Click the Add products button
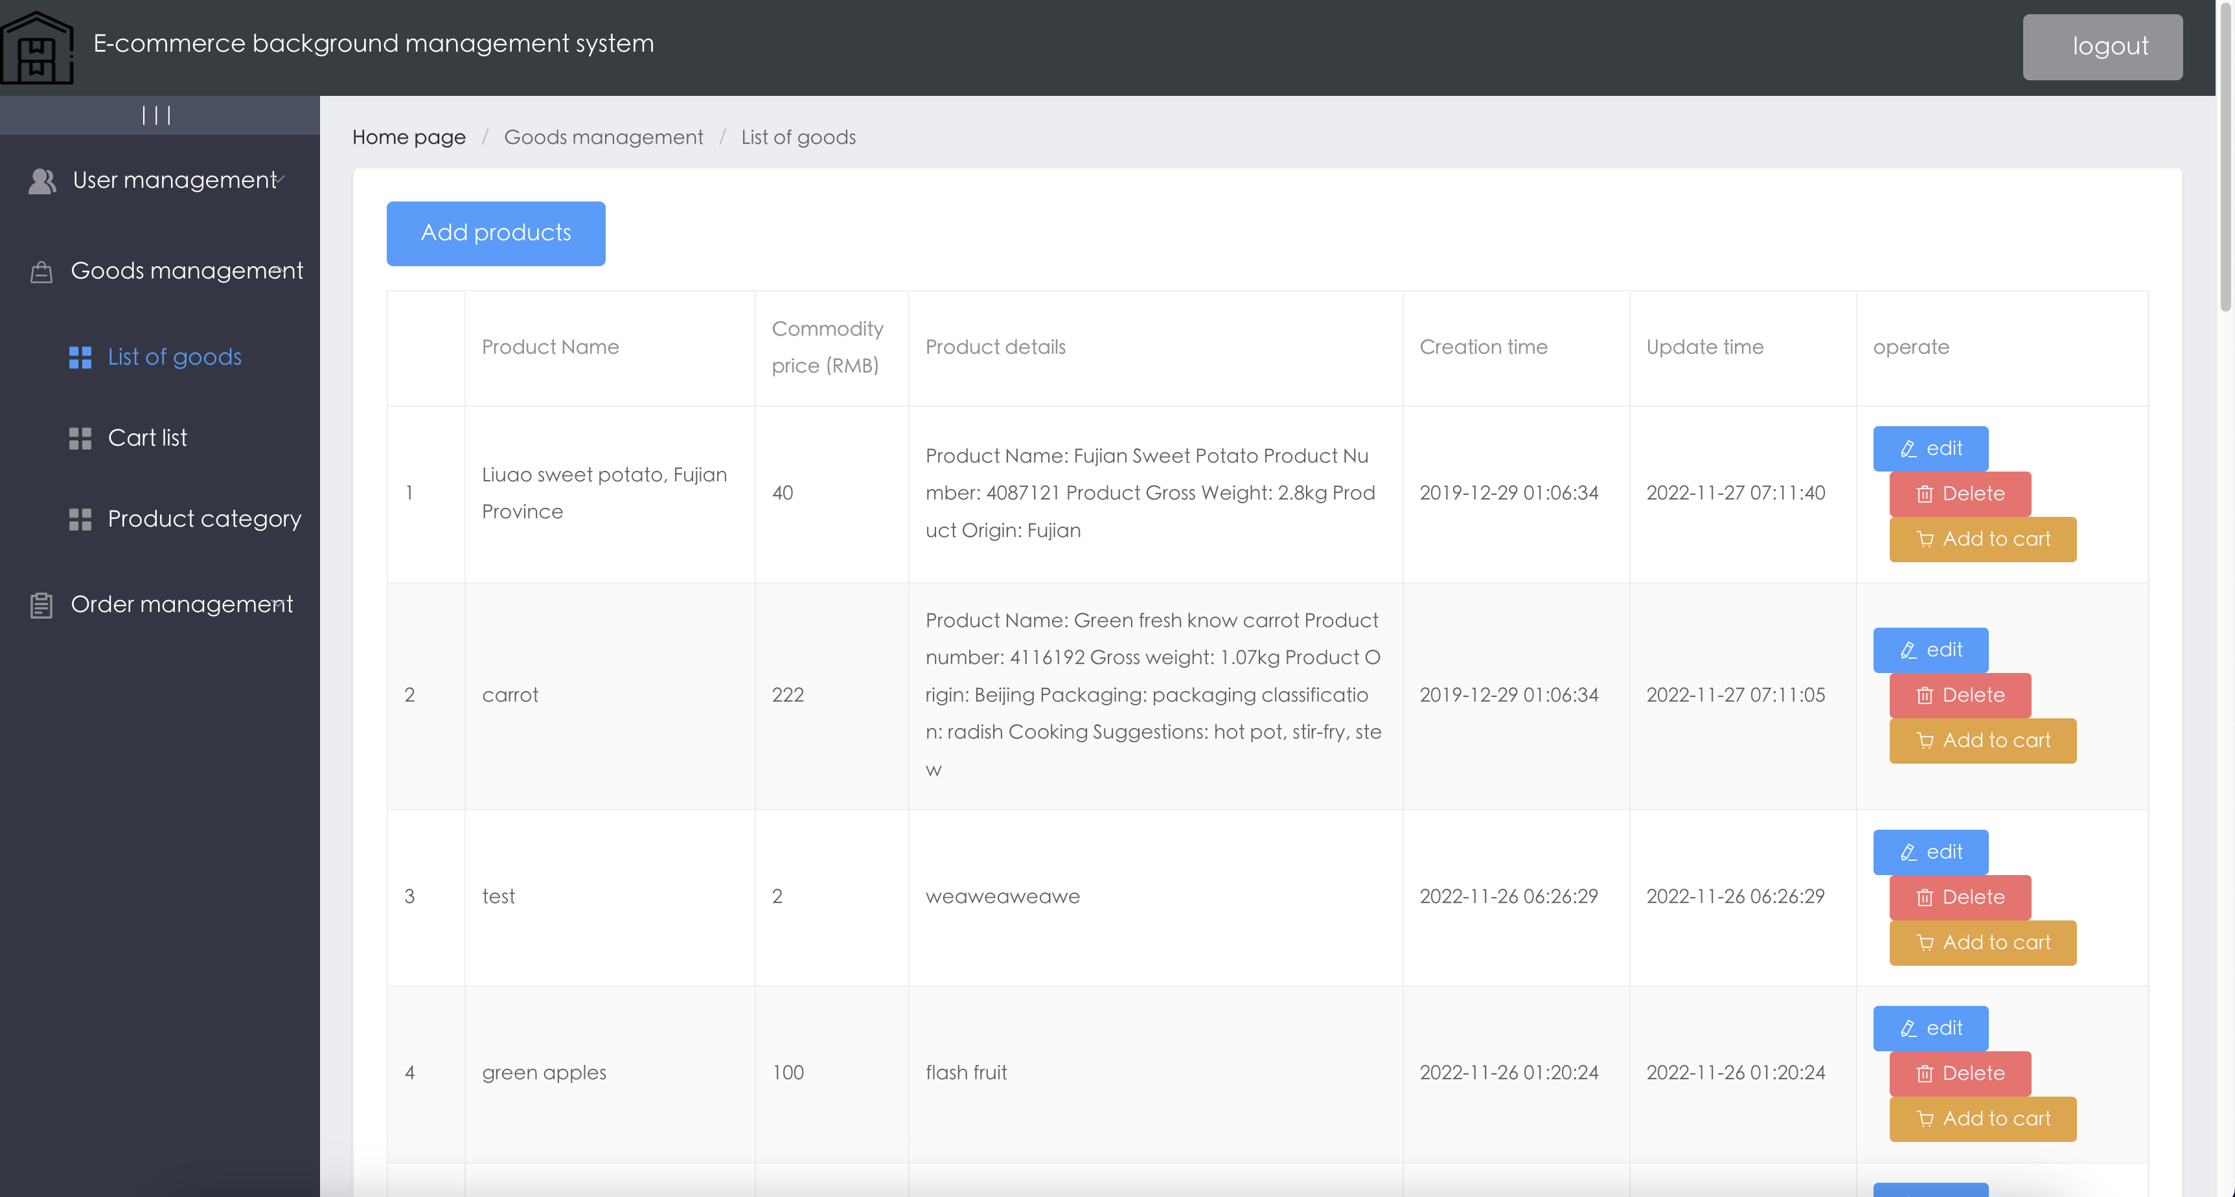This screenshot has height=1197, width=2235. (x=496, y=233)
